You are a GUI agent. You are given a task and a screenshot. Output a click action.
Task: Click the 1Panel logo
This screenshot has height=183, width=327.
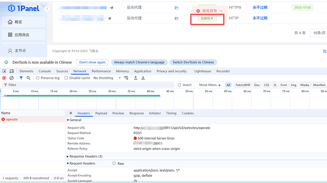pyautogui.click(x=24, y=9)
